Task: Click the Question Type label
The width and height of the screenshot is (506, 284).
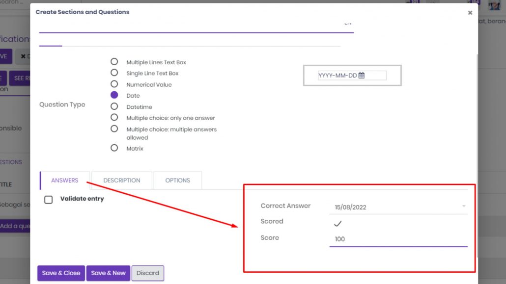Action: [x=62, y=104]
